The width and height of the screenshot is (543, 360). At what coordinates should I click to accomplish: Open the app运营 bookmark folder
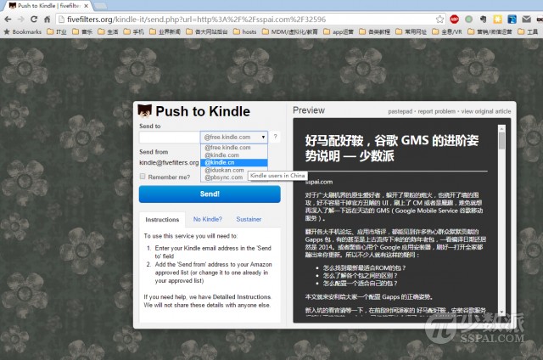point(339,32)
